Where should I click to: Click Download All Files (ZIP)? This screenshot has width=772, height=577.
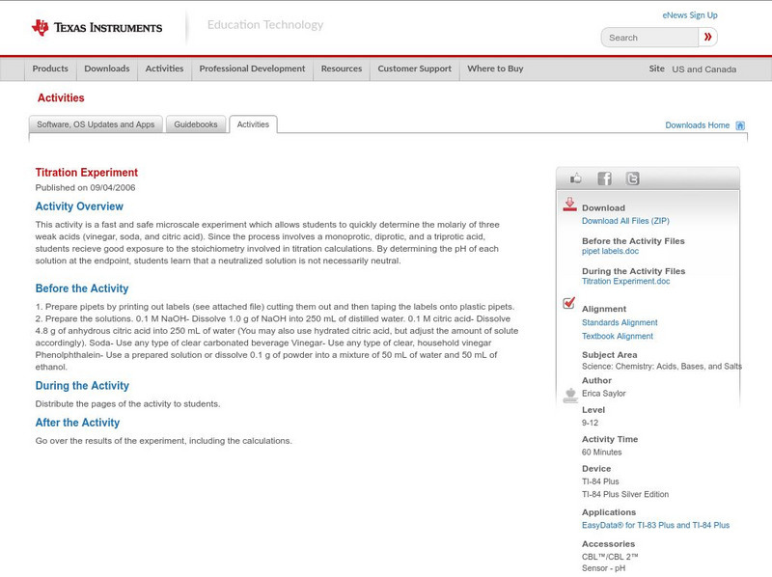coord(625,221)
